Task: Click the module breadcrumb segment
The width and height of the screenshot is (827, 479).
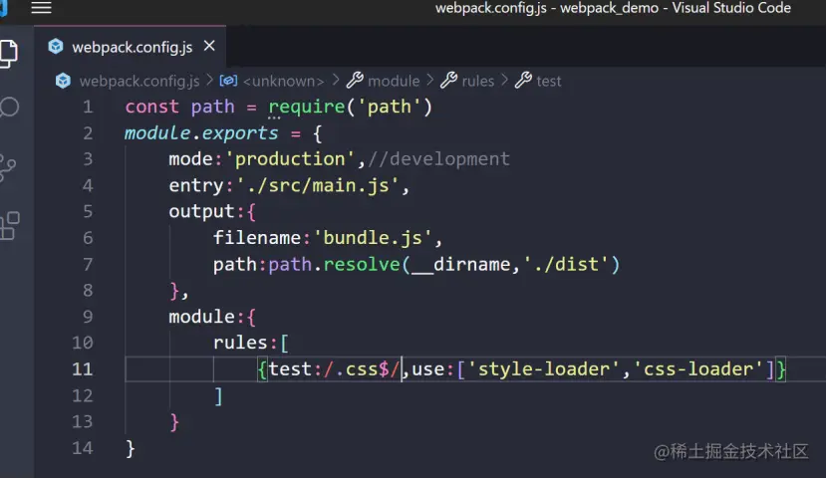Action: (x=394, y=81)
